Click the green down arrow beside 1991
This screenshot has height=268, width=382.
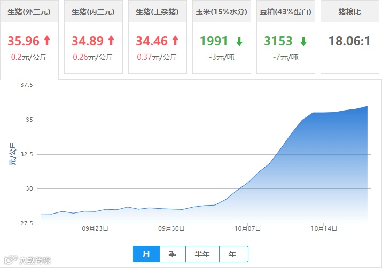(x=239, y=42)
